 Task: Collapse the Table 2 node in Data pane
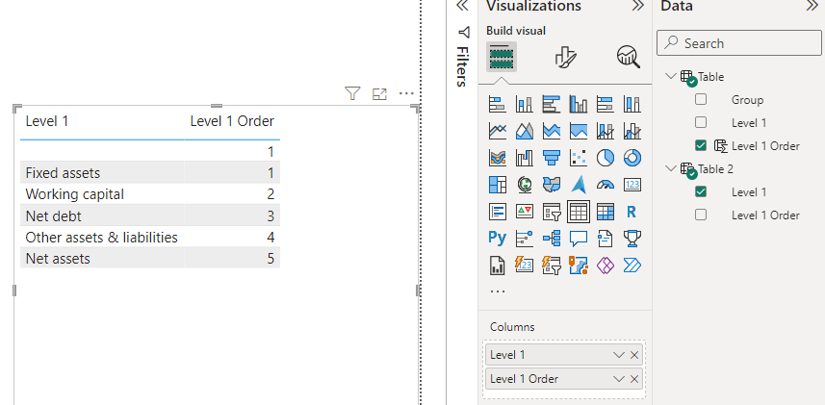coord(670,168)
